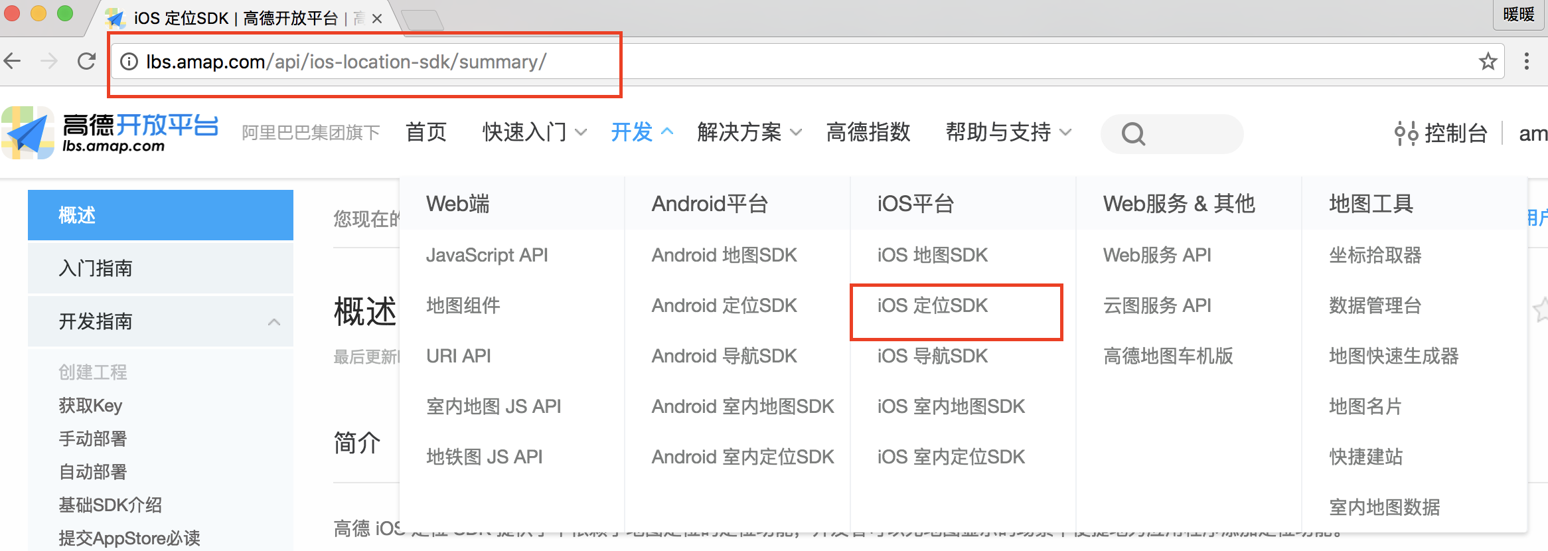Select 云图服务 API menu entry
1548x551 pixels.
tap(1157, 305)
